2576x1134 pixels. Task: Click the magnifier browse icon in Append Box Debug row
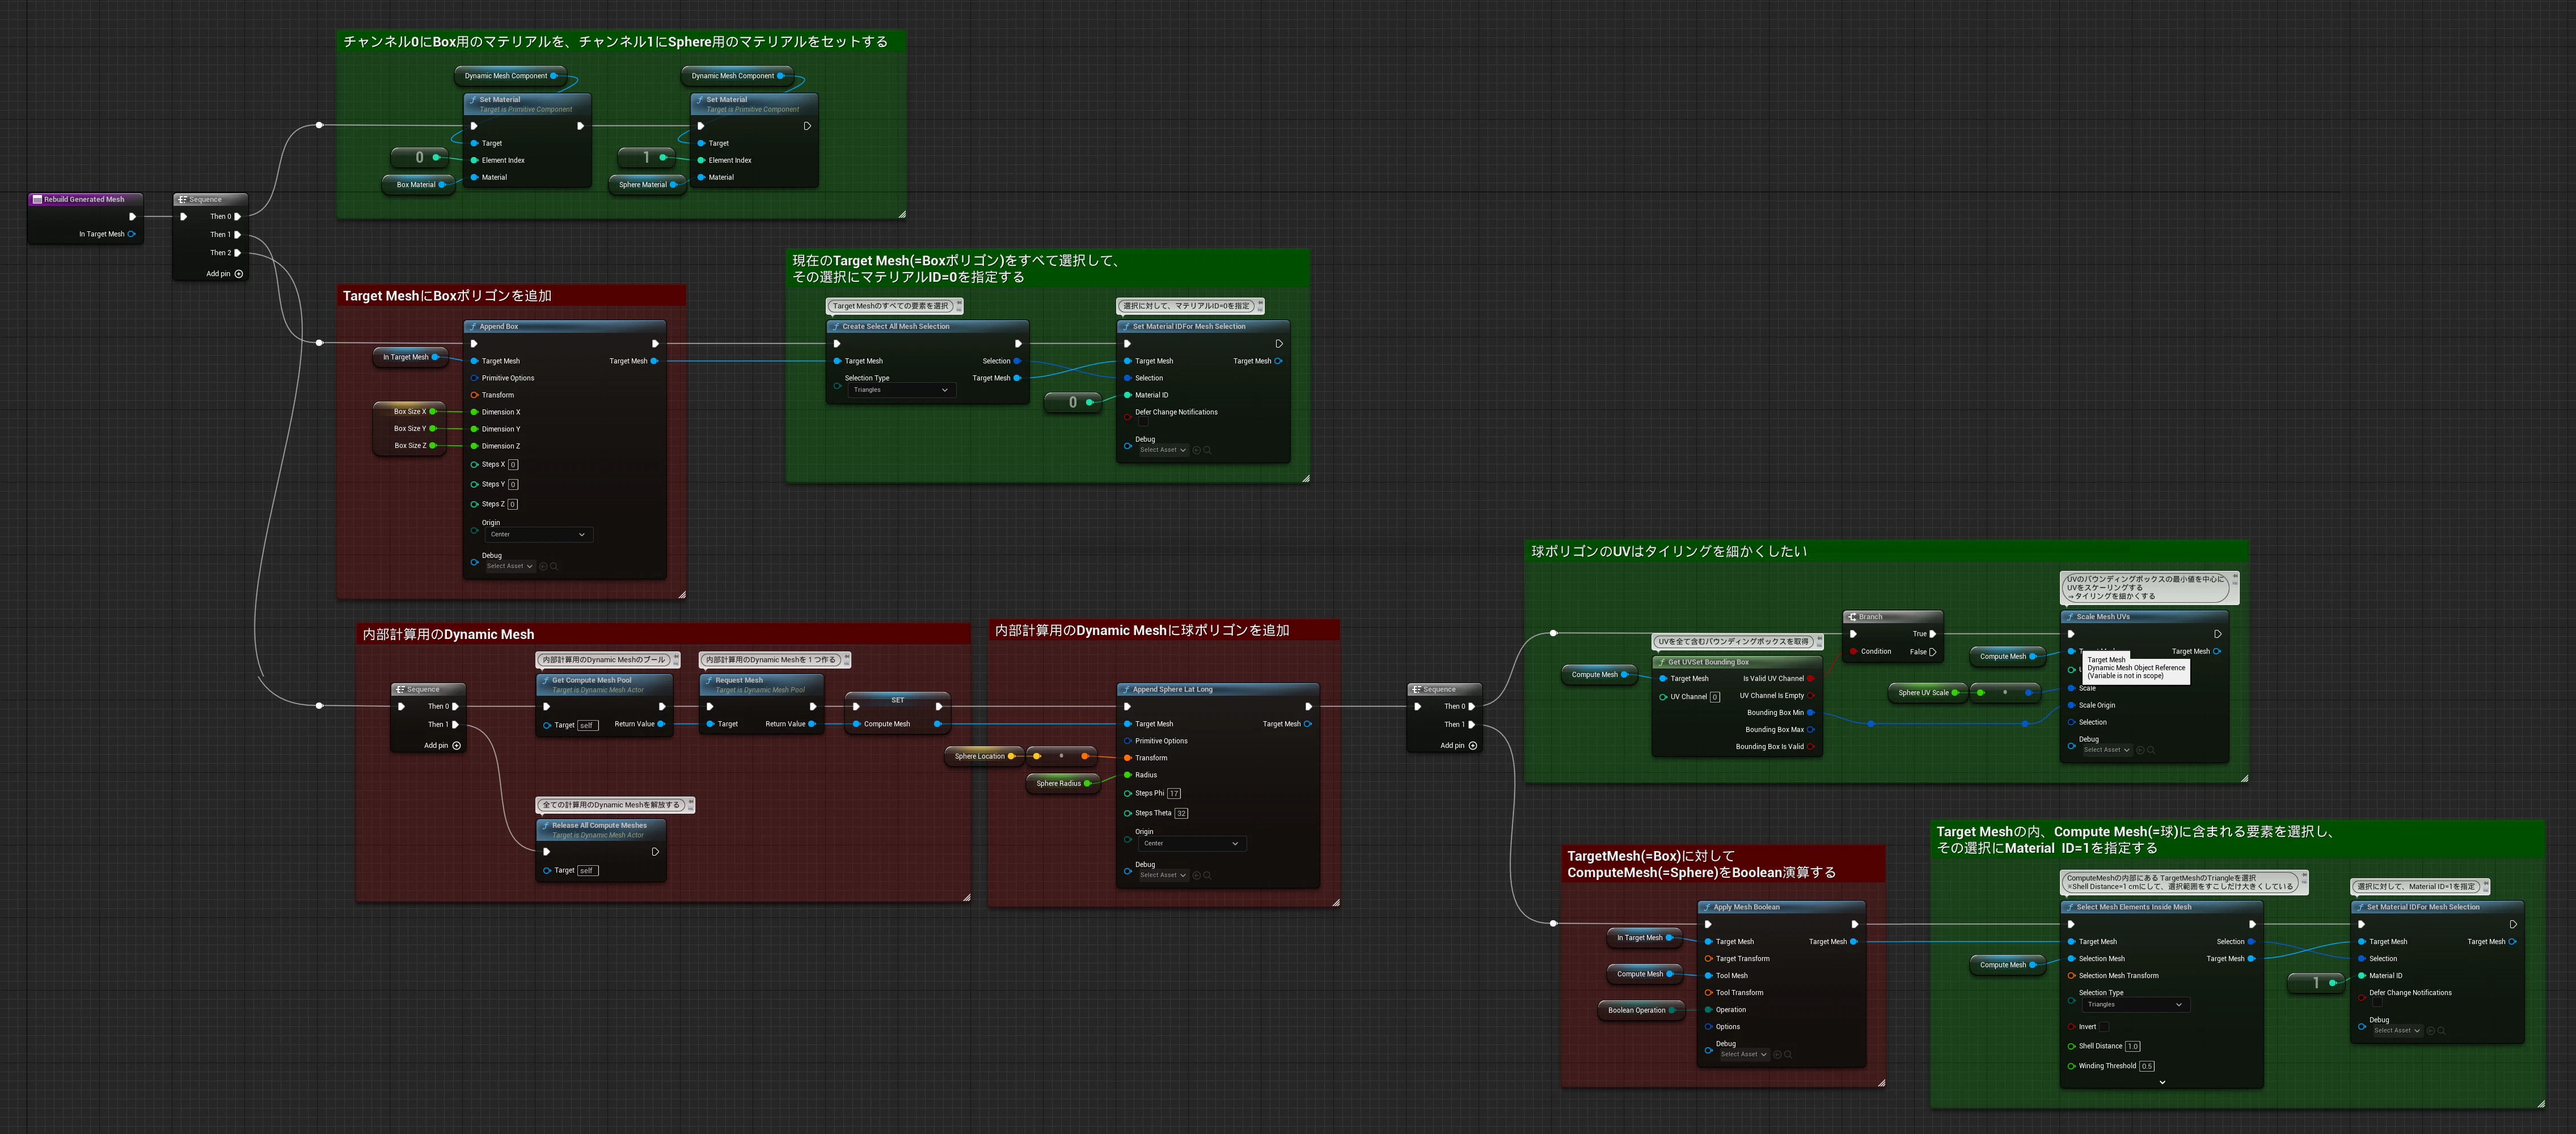click(554, 566)
